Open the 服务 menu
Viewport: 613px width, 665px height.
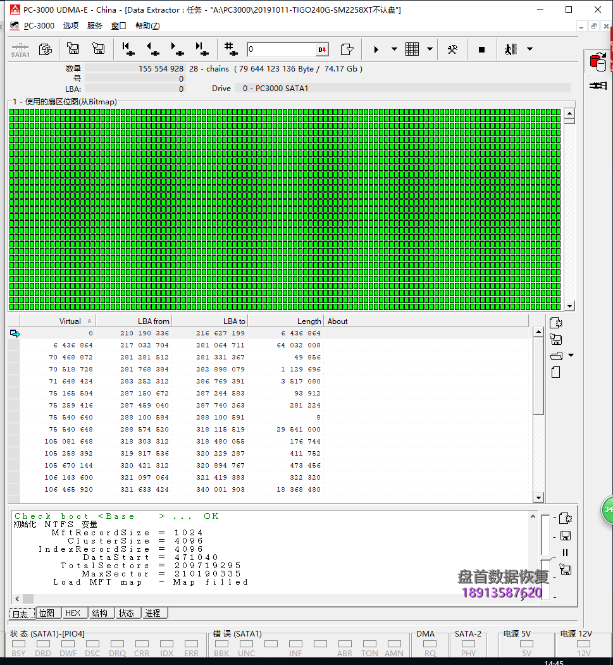point(95,25)
